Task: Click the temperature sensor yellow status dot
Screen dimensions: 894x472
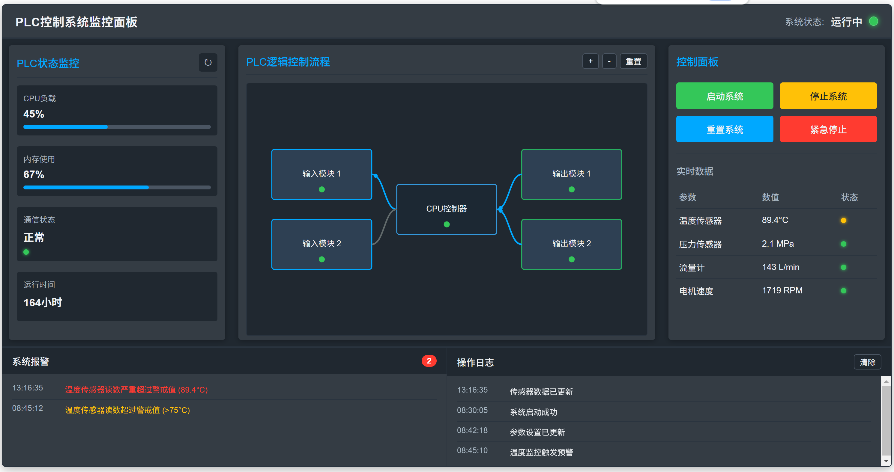Action: click(x=843, y=221)
